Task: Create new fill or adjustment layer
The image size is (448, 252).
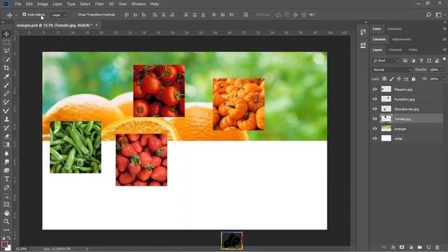Action: pyautogui.click(x=411, y=247)
